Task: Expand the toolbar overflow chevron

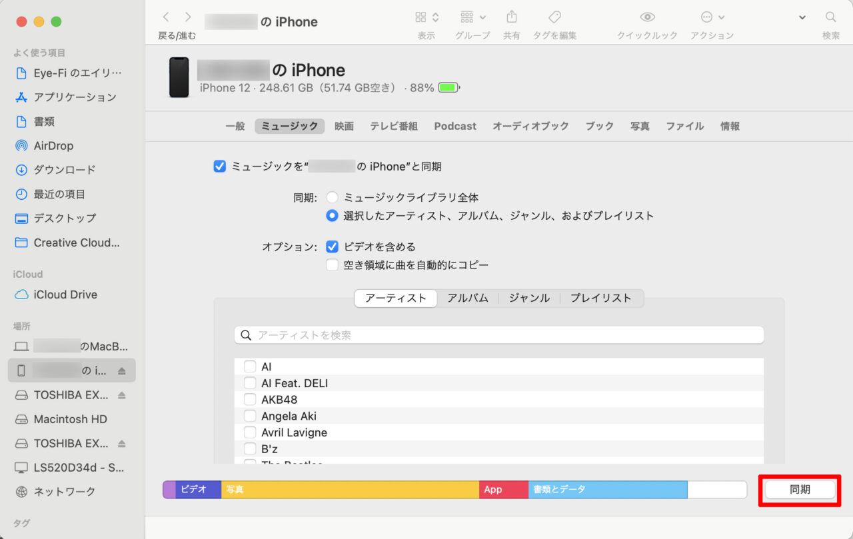Action: click(802, 17)
